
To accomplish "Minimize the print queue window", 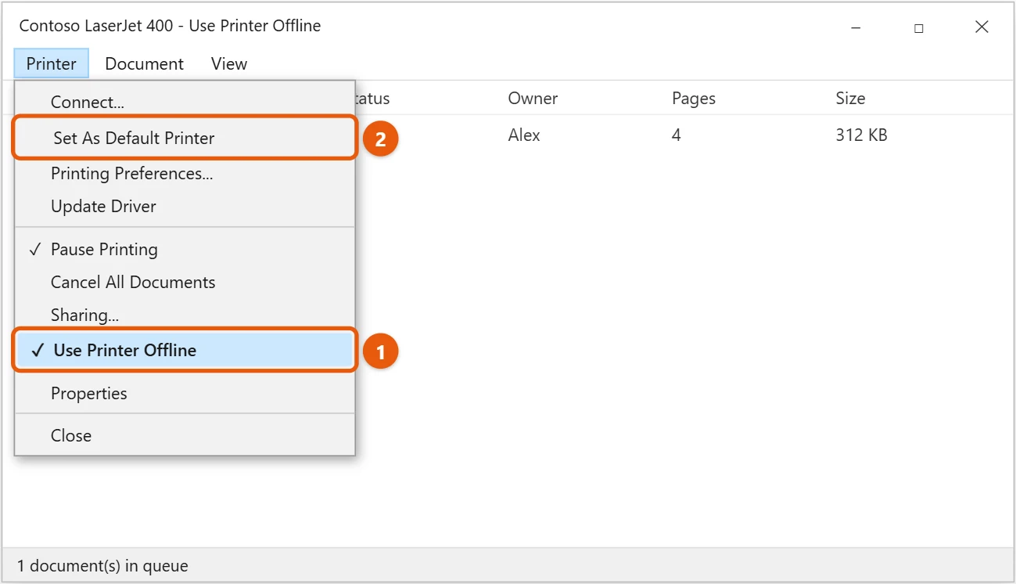I will [x=855, y=27].
